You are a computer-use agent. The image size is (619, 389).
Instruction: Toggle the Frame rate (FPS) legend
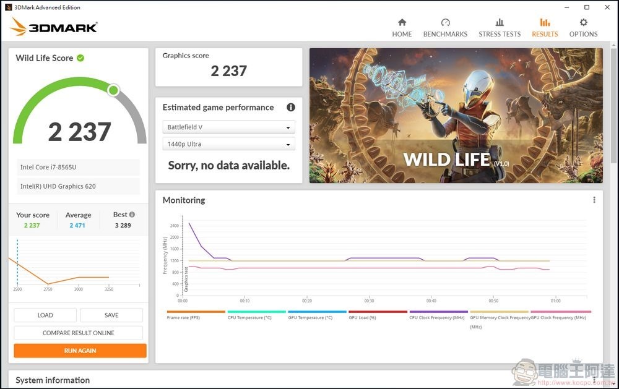click(x=196, y=315)
